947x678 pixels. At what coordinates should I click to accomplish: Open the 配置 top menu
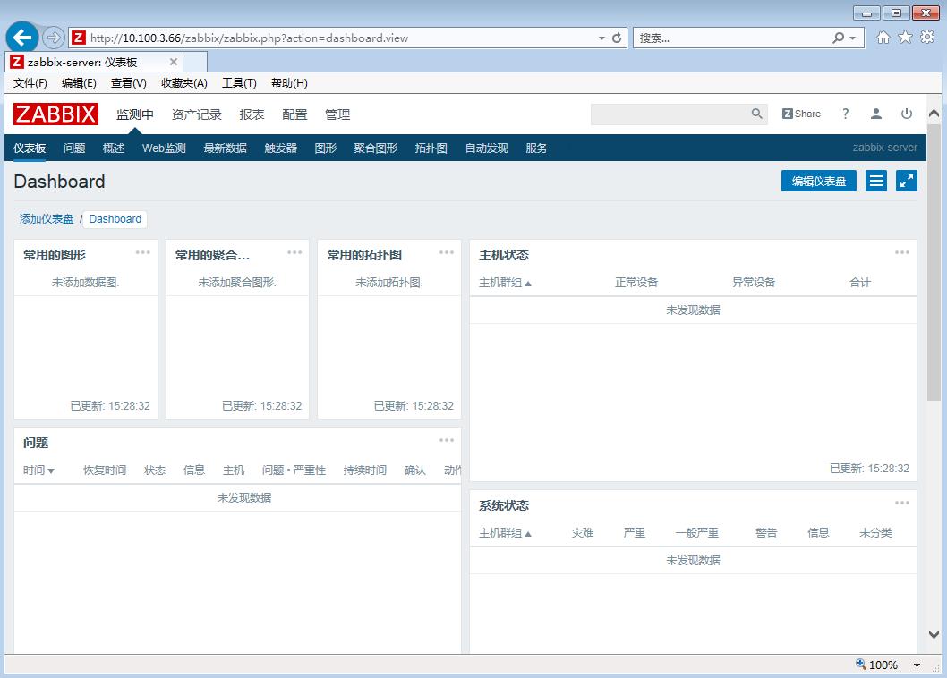click(294, 114)
